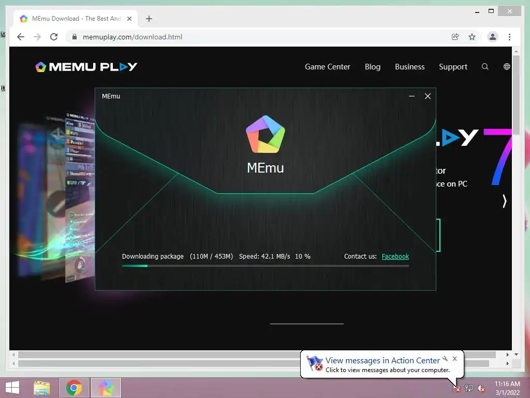The image size is (530, 398).
Task: Click the Speed: 42.1 MB/s text
Action: coord(264,256)
